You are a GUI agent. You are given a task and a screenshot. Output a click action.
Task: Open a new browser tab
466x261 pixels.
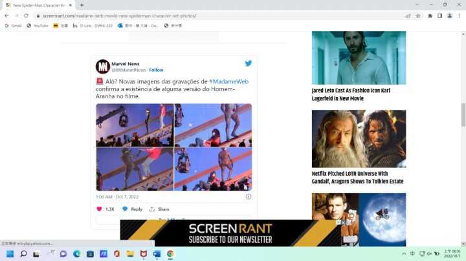tap(82, 5)
